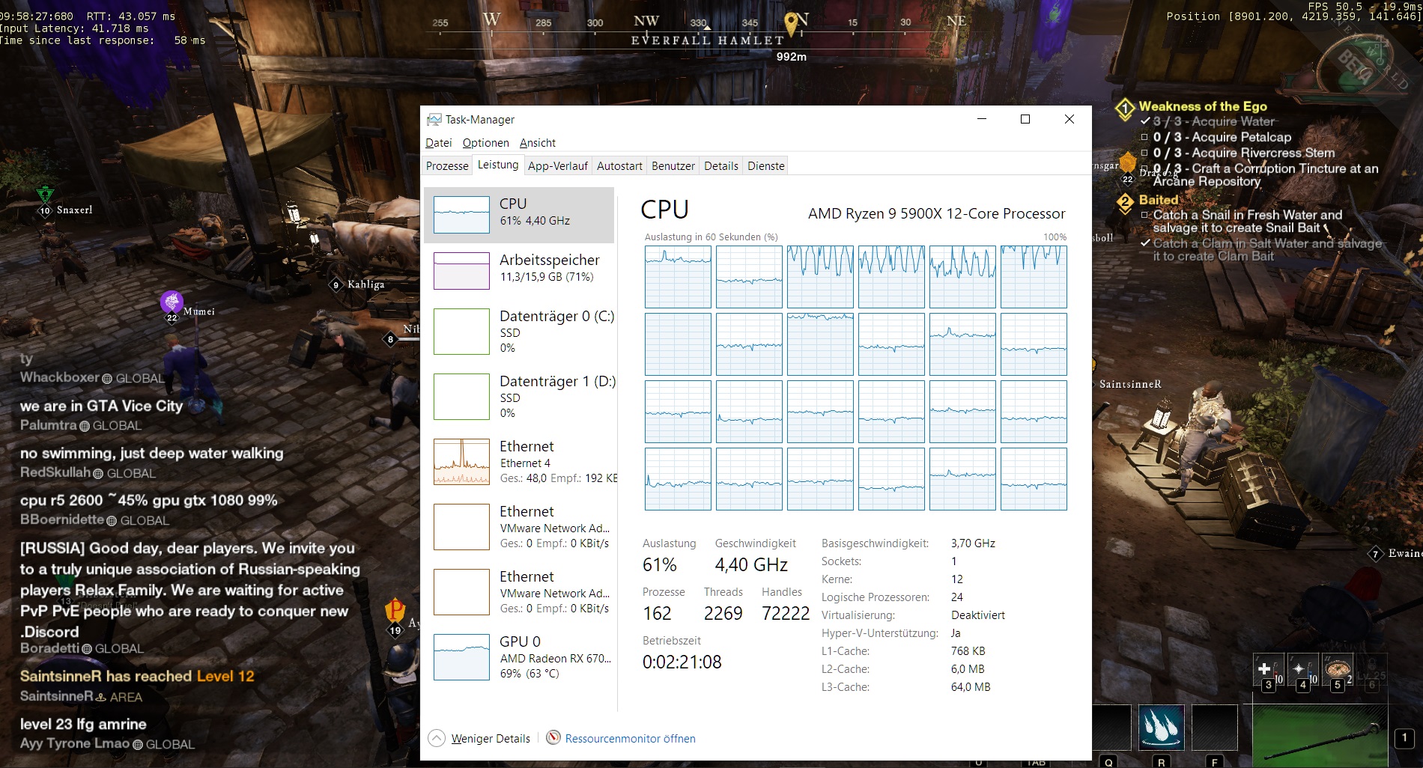Click the Baited quest number 2 marker
The height and width of the screenshot is (768, 1423).
pyautogui.click(x=1125, y=203)
